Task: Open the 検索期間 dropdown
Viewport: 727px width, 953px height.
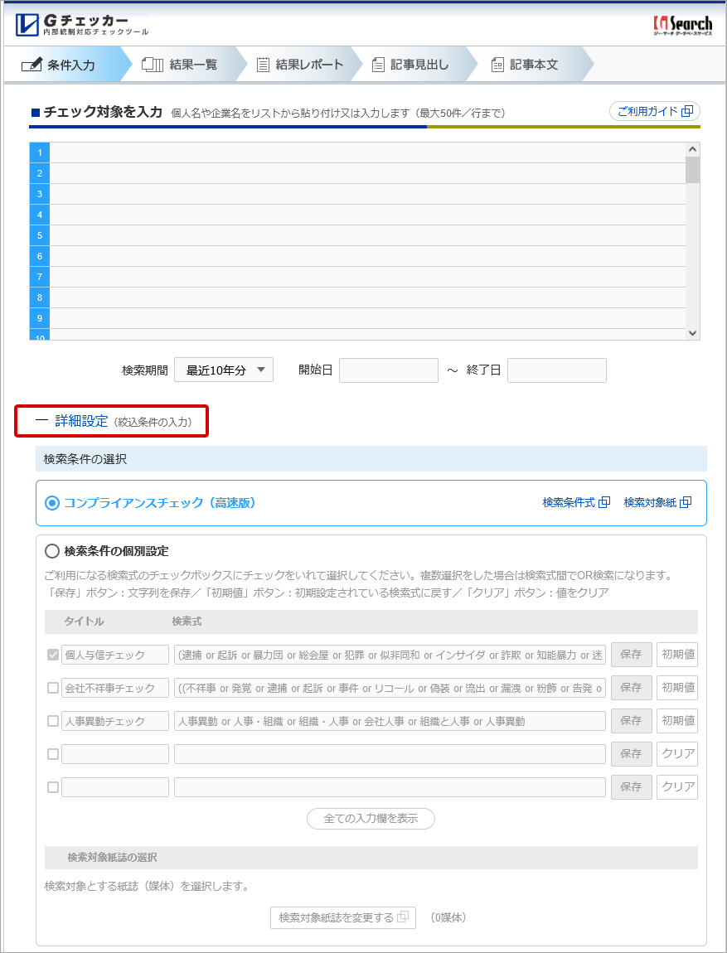Action: pos(223,370)
